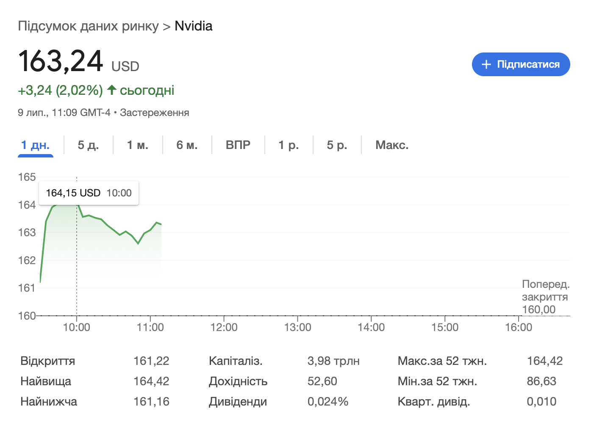Click the Nvidia breadcrumb title
This screenshot has width=594, height=425.
(193, 26)
